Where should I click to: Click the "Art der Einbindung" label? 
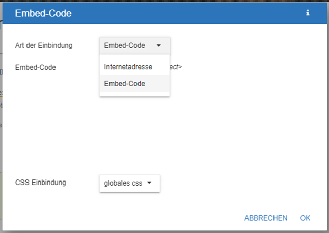44,45
